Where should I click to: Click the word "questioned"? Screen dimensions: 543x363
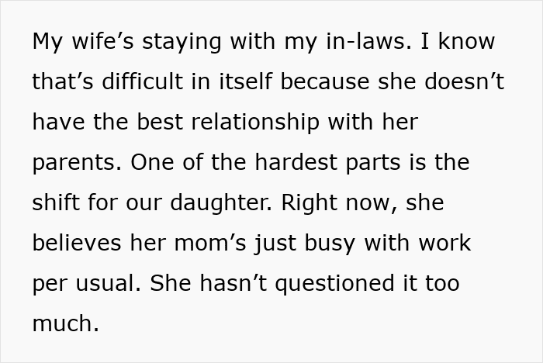[x=335, y=285]
